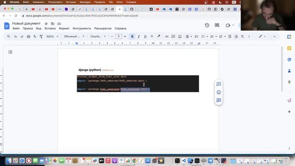Image resolution: width=295 pixels, height=166 pixels.
Task: Activate the paint format roller
Action: click(x=41, y=36)
